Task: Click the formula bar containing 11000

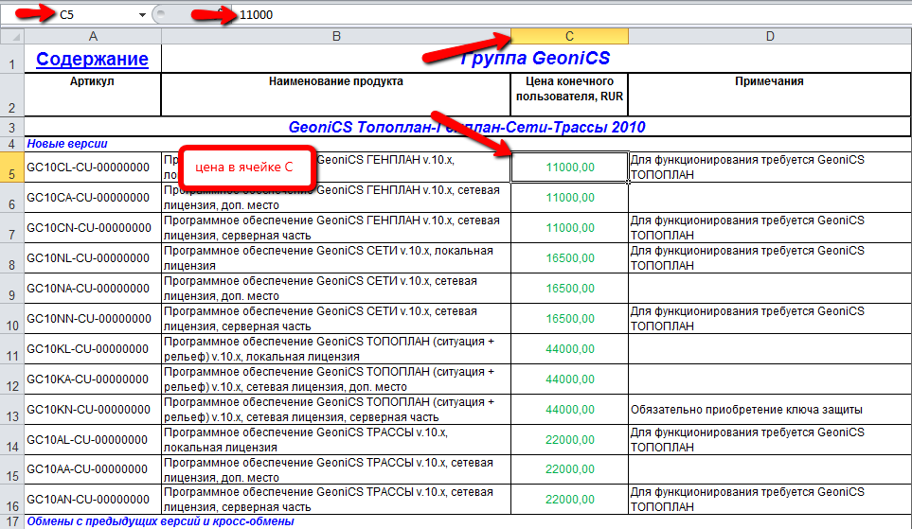Action: 570,15
